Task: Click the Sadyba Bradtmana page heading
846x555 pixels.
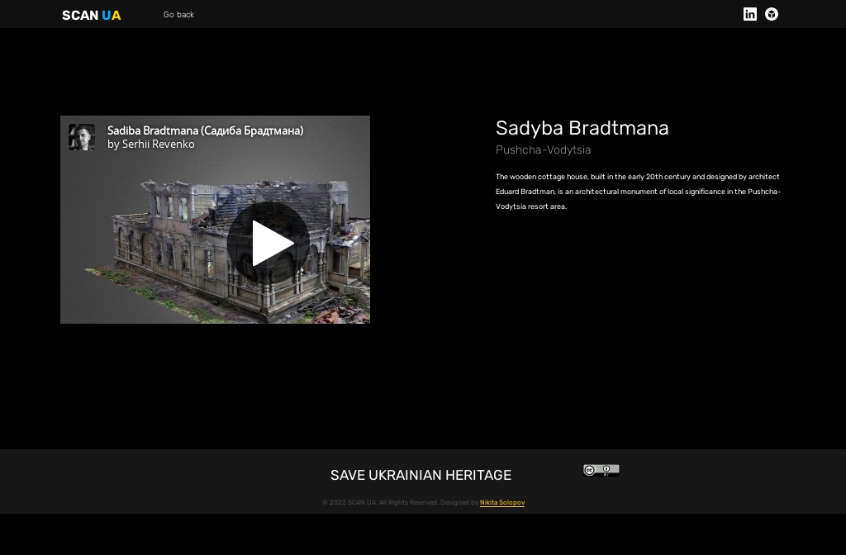Action: [582, 128]
